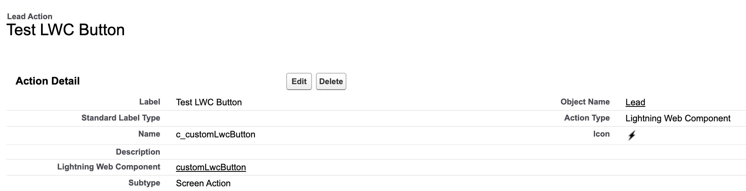Click the Action Type field label
746x191 pixels.
pyautogui.click(x=587, y=118)
